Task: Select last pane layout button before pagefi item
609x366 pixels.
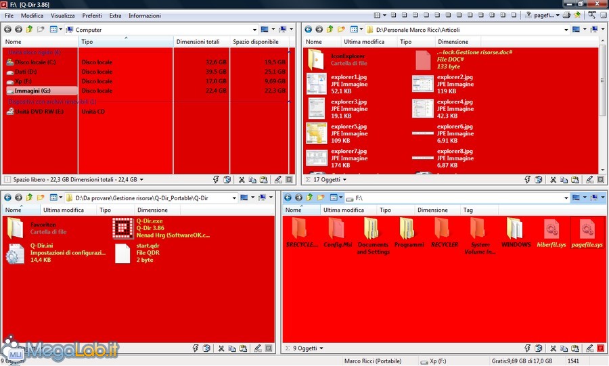Action: (x=514, y=15)
